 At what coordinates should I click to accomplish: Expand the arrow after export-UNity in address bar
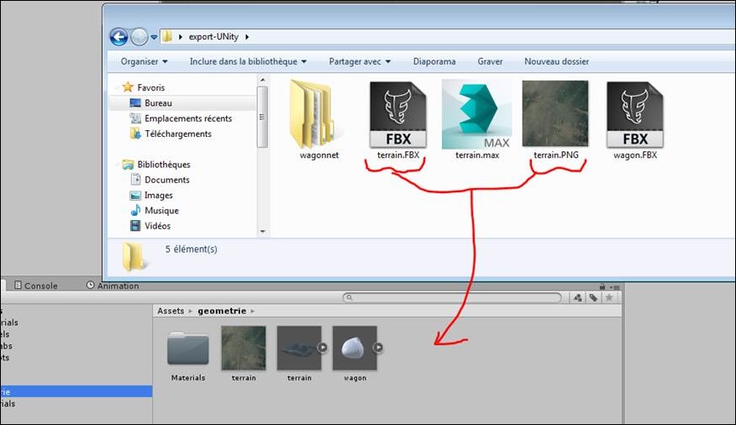tap(247, 37)
